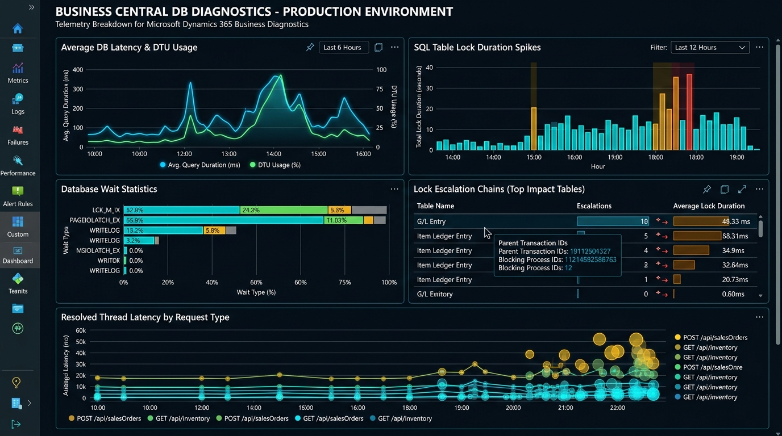782x436 pixels.
Task: Toggle Avg. Query Duration (ms) legend series
Action: (x=200, y=165)
